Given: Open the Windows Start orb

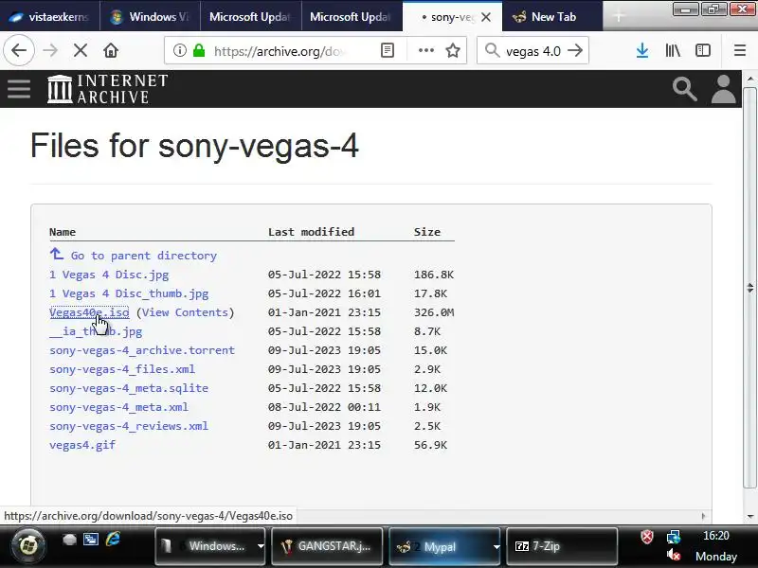Looking at the screenshot, I should [28, 546].
